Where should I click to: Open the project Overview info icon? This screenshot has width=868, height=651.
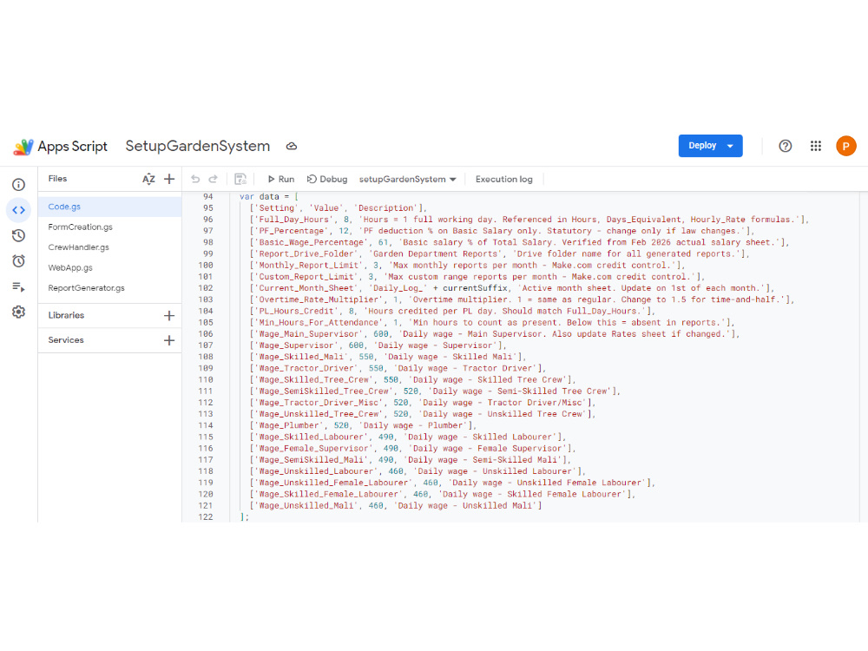(19, 185)
